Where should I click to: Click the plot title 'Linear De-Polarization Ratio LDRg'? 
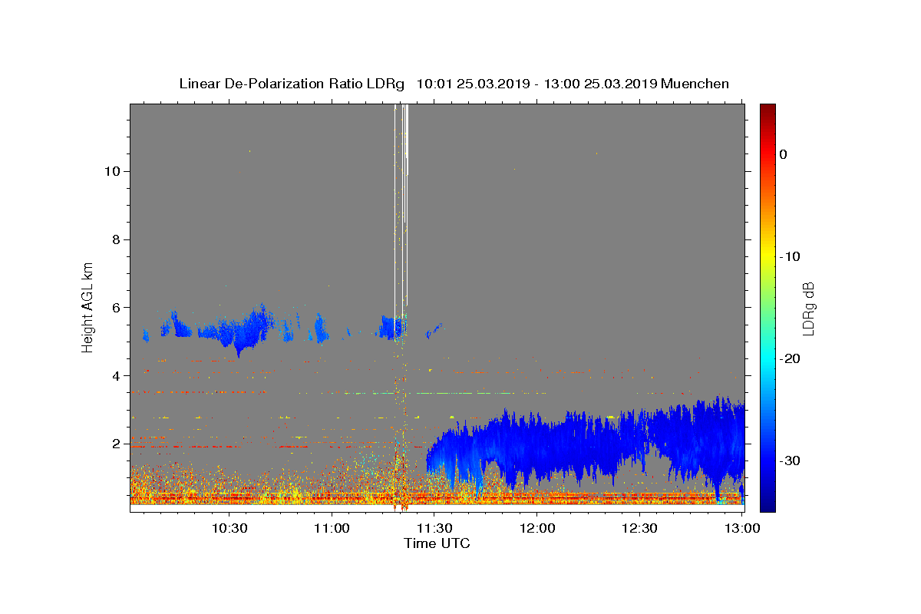(292, 84)
